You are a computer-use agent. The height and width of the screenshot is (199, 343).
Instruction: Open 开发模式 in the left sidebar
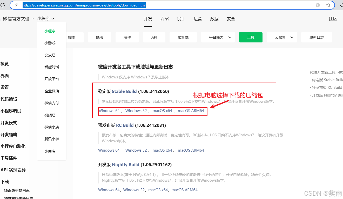click(x=9, y=123)
